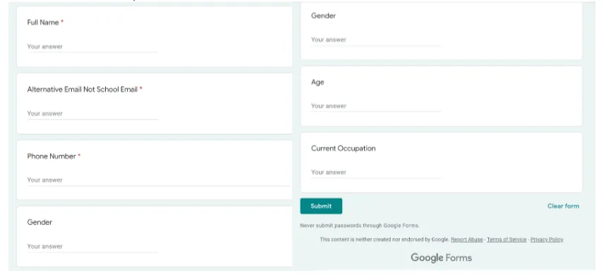Focus the Alternative Email answer field

[x=92, y=114]
